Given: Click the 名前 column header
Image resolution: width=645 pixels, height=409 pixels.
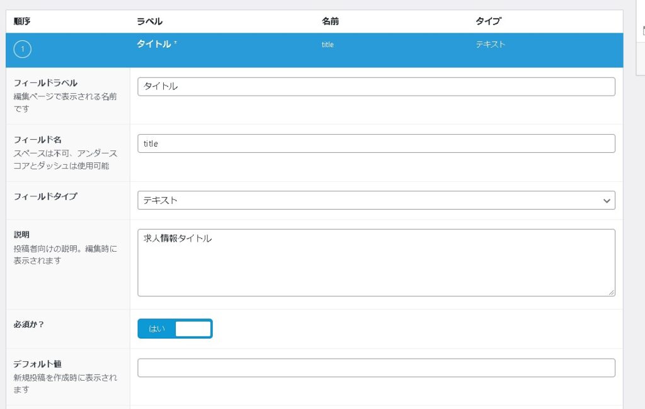Looking at the screenshot, I should click(x=330, y=21).
